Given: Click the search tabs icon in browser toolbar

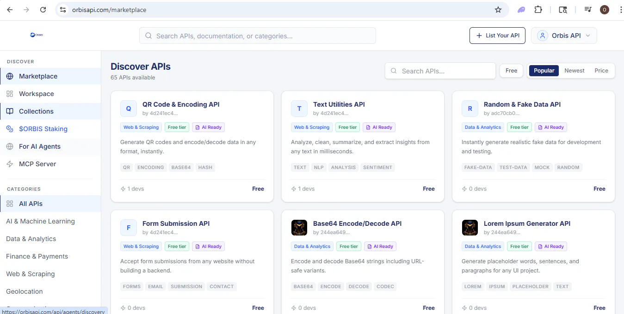Looking at the screenshot, I should (563, 10).
